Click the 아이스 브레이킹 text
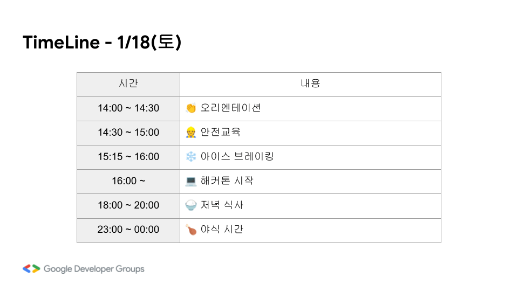The image size is (518, 291). (x=237, y=156)
